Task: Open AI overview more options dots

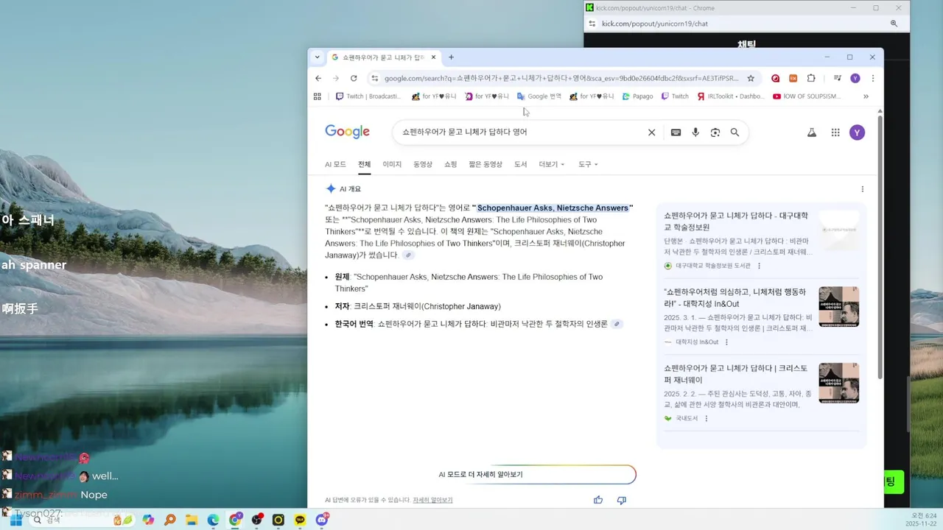Action: [x=863, y=189]
